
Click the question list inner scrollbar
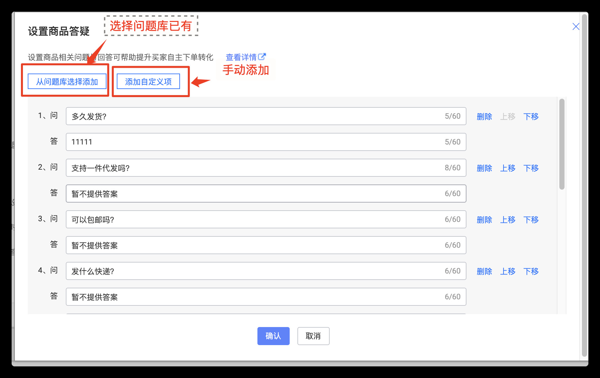(562, 144)
